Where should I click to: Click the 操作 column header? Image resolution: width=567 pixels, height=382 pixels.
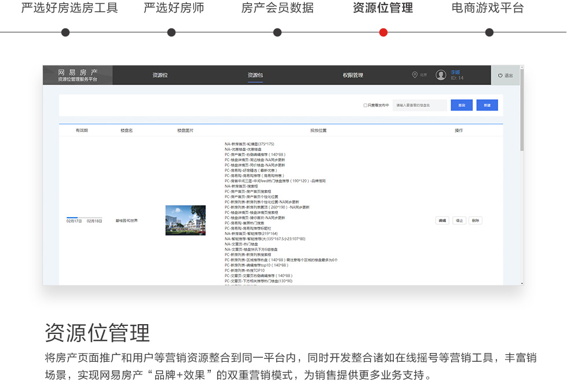(x=459, y=130)
